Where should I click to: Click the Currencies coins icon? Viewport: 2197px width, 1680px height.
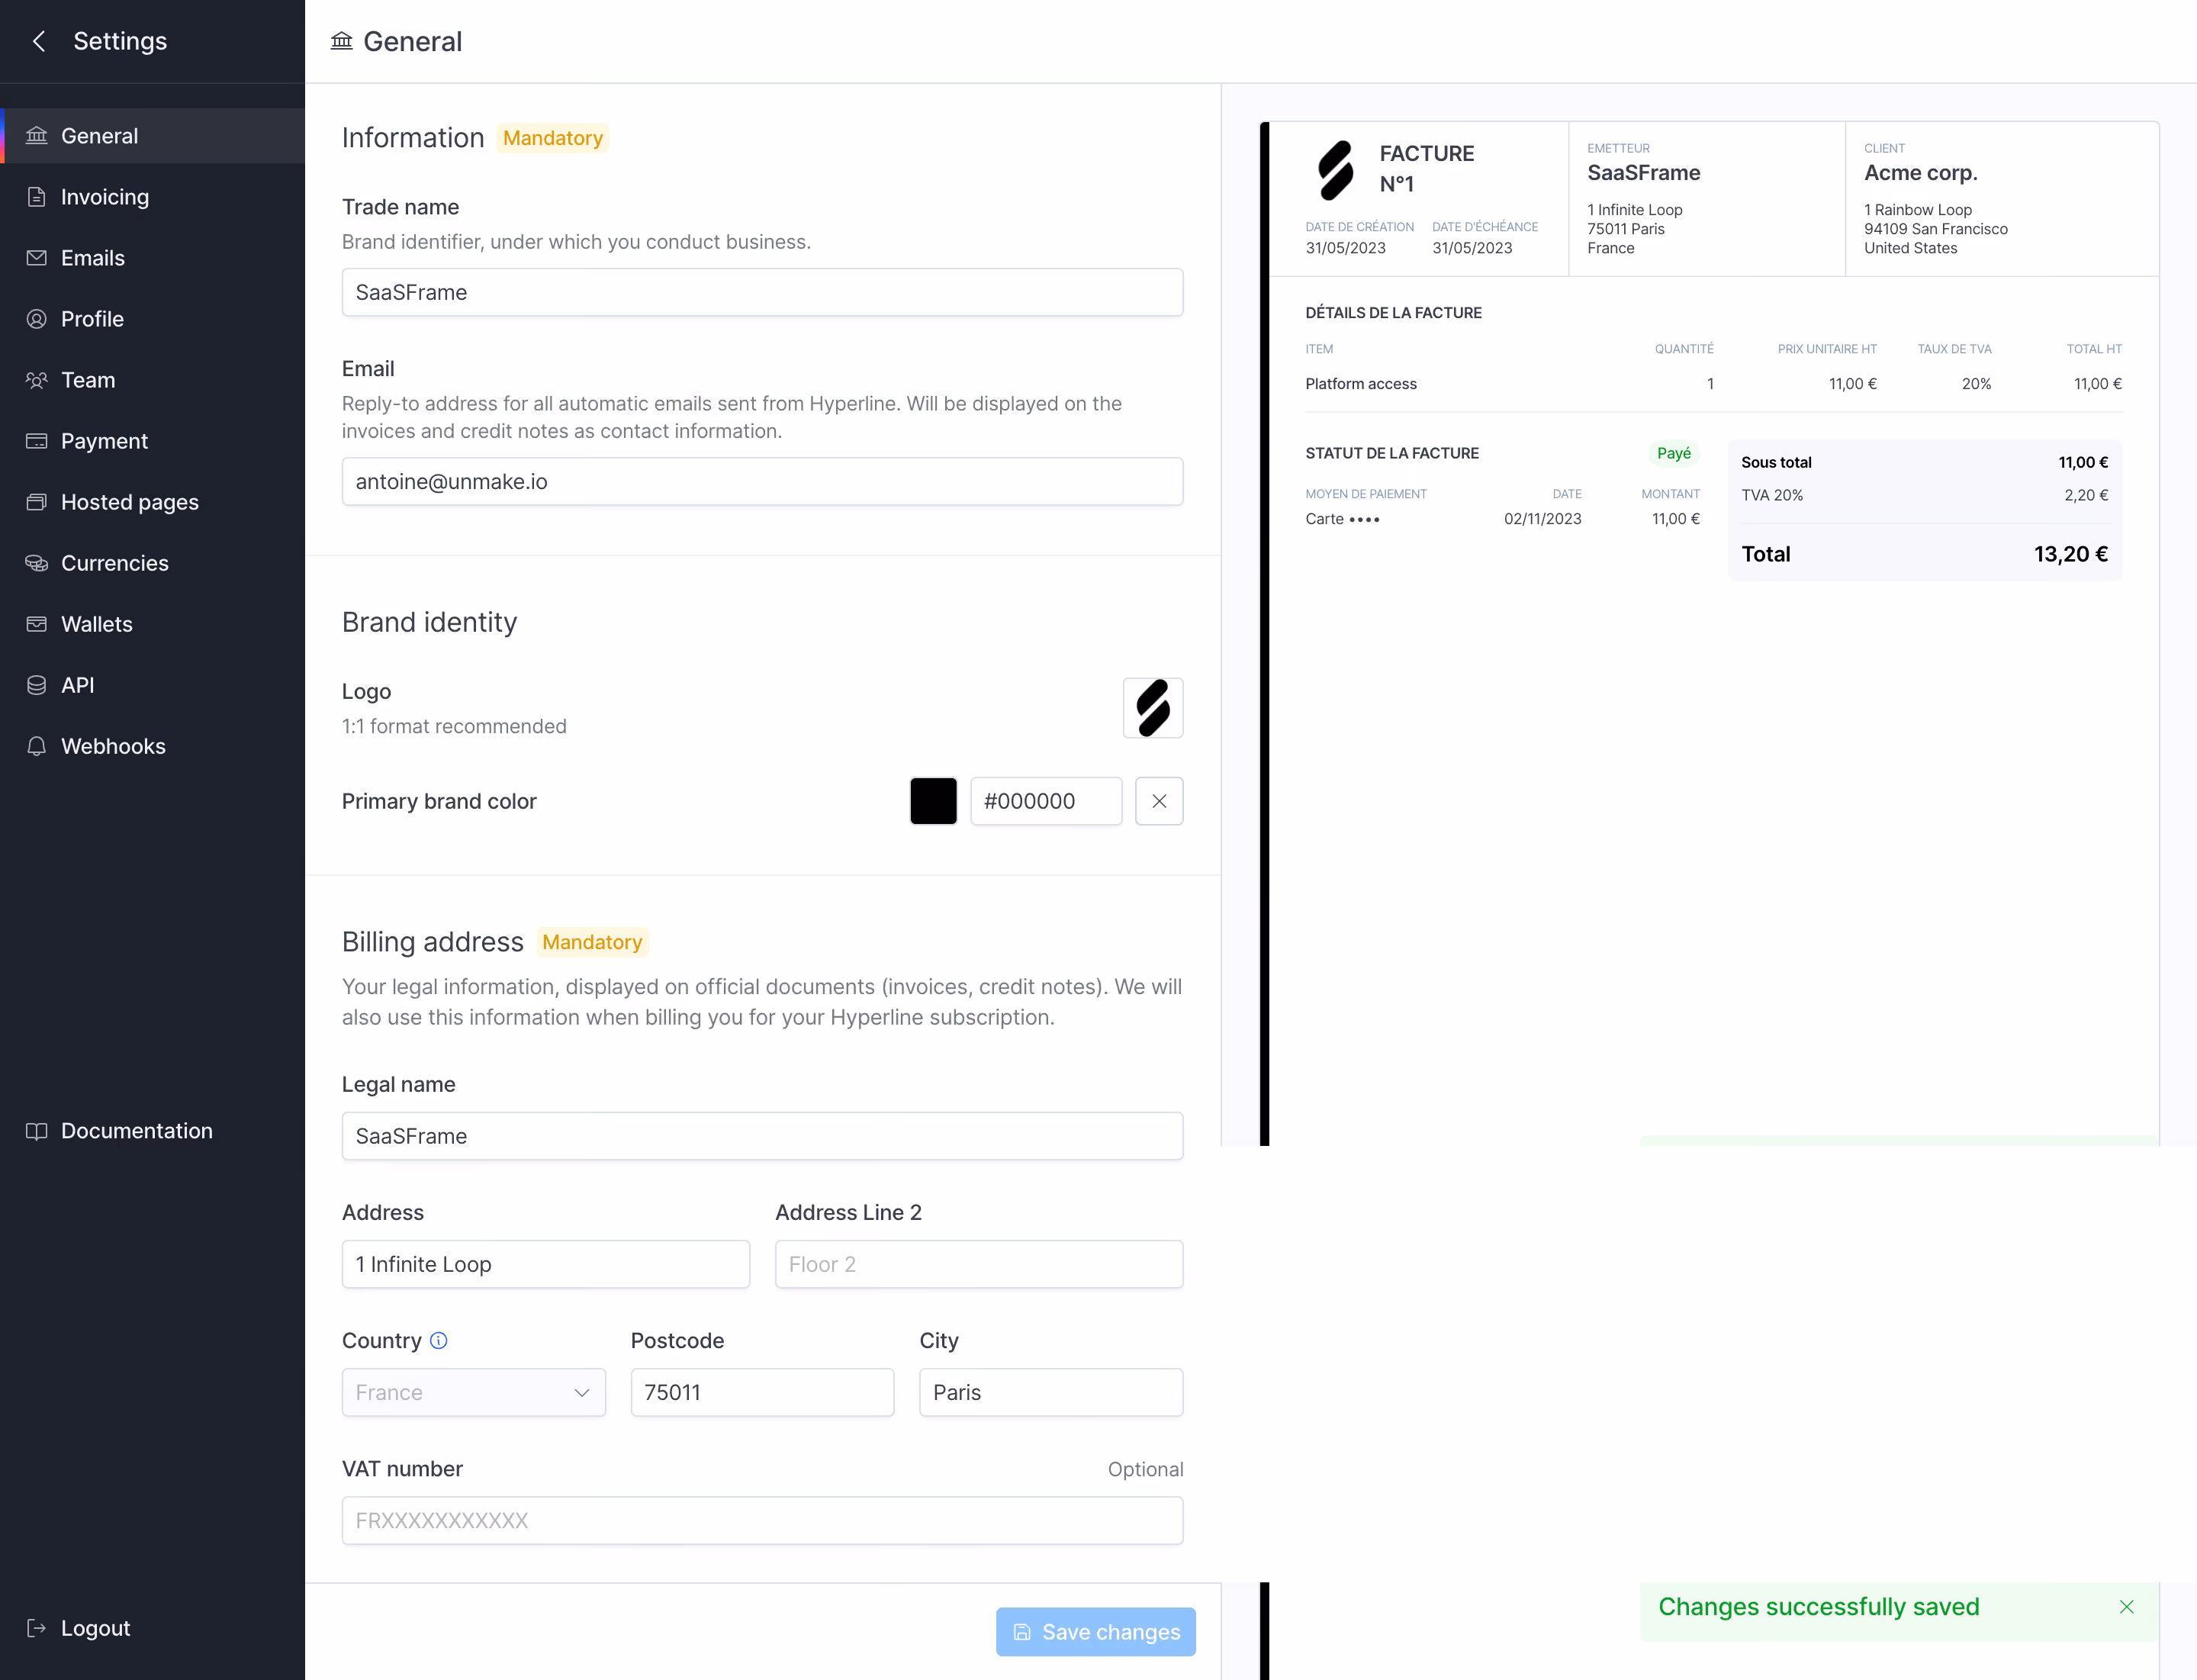click(37, 563)
